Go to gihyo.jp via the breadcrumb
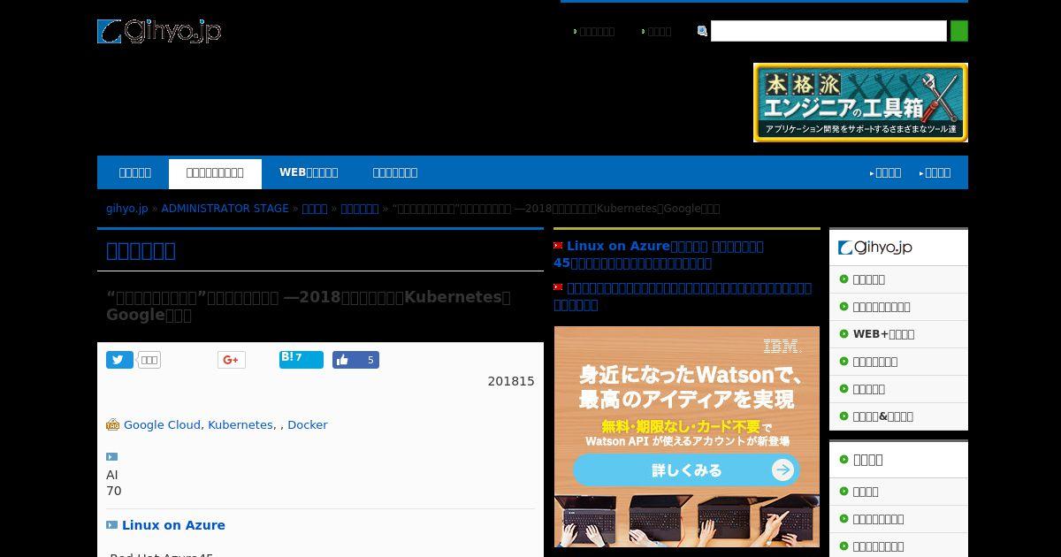The image size is (1061, 557). coord(127,209)
